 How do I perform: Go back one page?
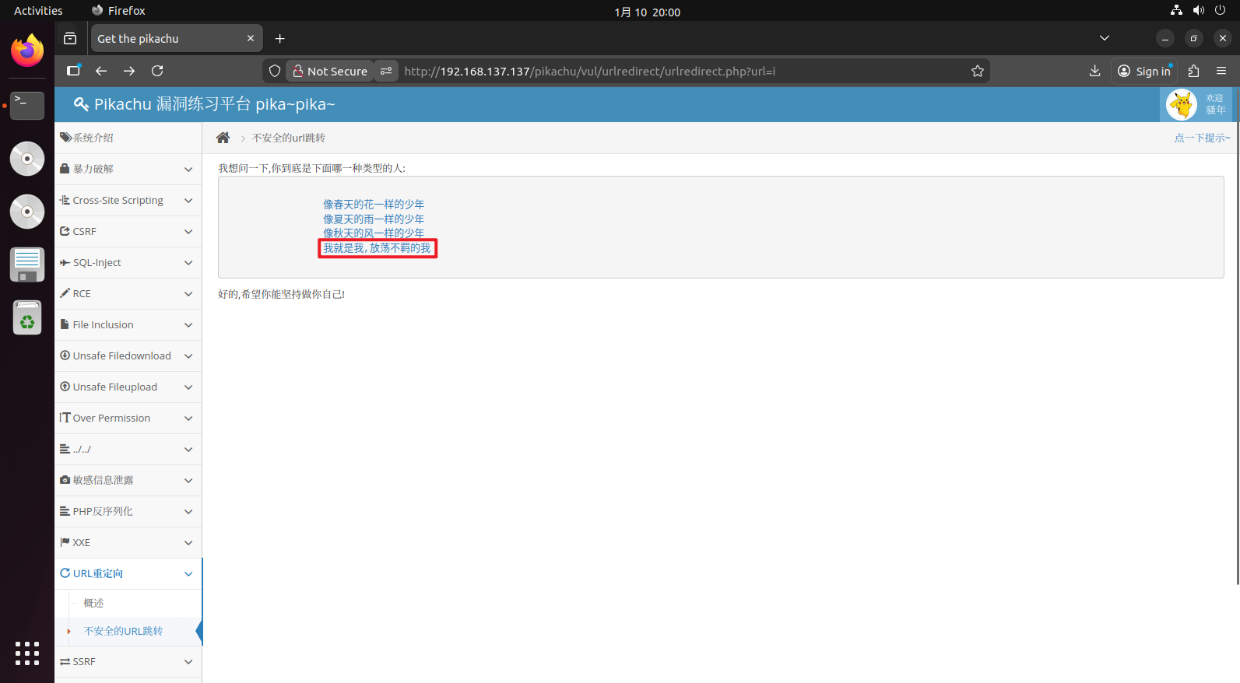pos(101,71)
